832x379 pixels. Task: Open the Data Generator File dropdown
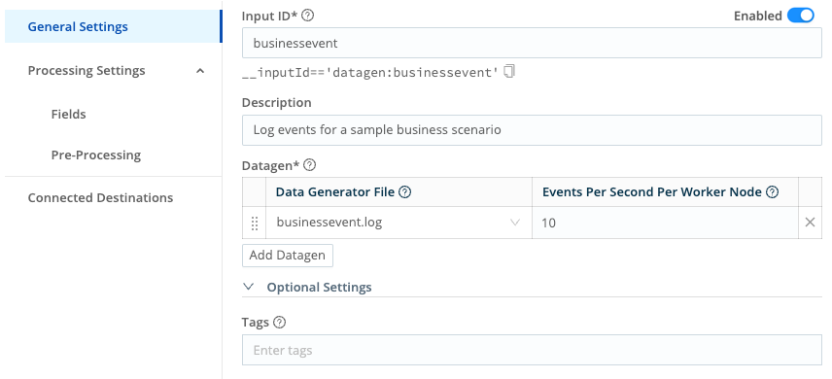pos(399,223)
